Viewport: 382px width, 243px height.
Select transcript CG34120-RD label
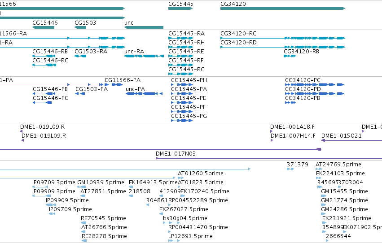[238, 43]
